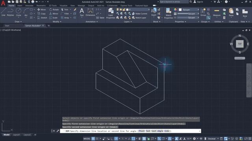252x141 pixels.
Task: Click the Fillet tool
Action: (x=65, y=14)
